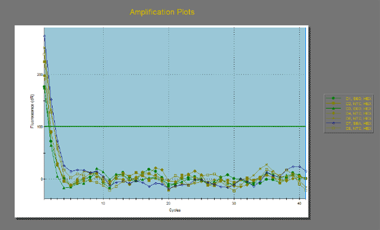Select the D4 NTC HEX legend entry
Image resolution: width=380 pixels, height=230 pixels.
[349, 114]
